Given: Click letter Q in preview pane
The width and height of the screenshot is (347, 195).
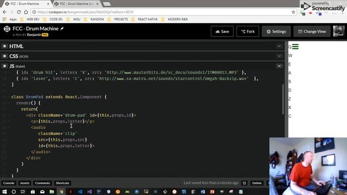Looking at the screenshot, I should 290,47.
